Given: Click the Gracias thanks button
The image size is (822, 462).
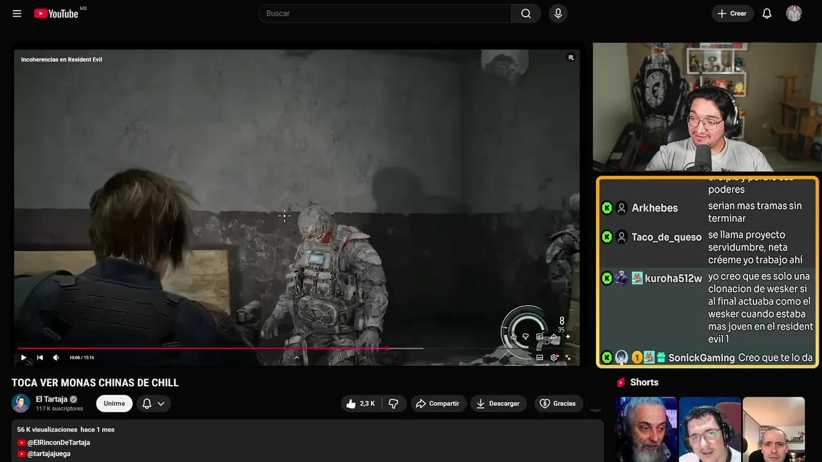Looking at the screenshot, I should 558,404.
